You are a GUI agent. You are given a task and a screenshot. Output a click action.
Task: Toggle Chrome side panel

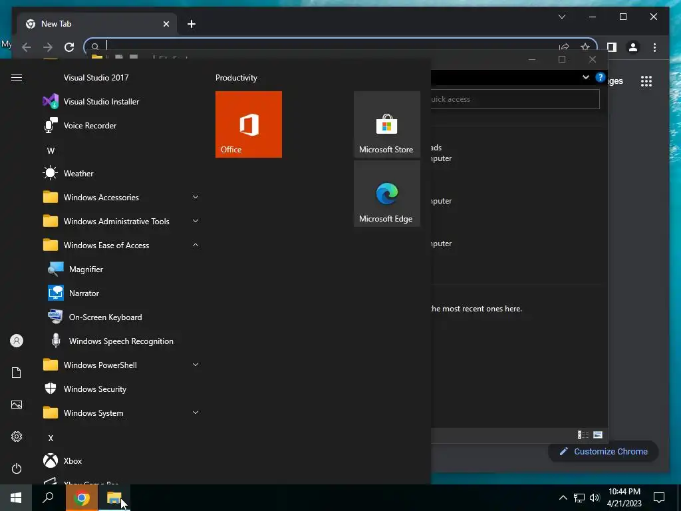612,47
